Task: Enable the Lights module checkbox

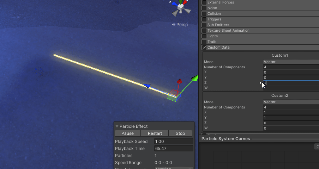Action: tap(204, 36)
